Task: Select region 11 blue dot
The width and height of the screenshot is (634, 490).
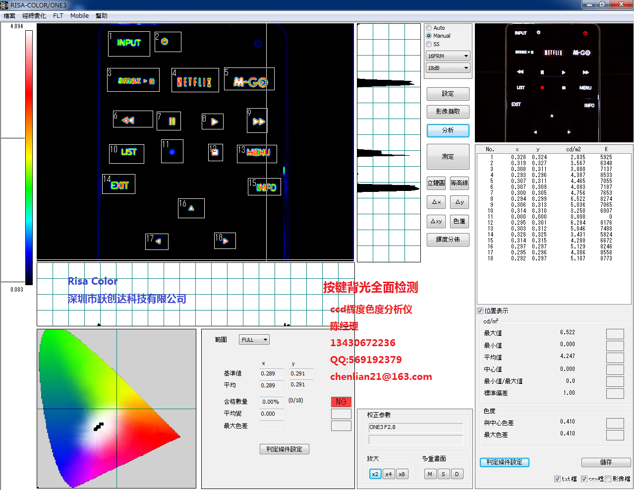Action: [x=172, y=151]
